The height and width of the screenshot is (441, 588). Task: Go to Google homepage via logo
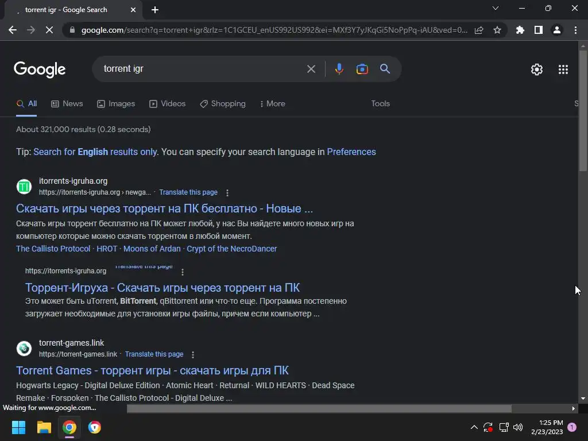click(x=40, y=69)
